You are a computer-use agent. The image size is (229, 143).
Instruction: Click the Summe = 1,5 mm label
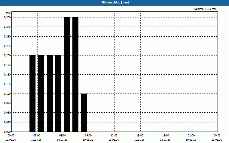coord(205,9)
